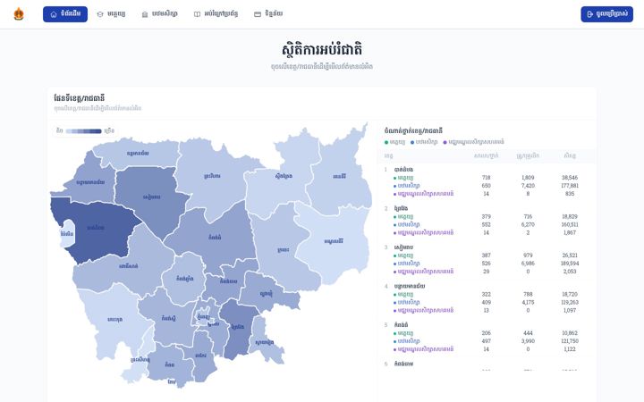Select Kampong Thom province on the map
The image size is (644, 402).
[215, 238]
